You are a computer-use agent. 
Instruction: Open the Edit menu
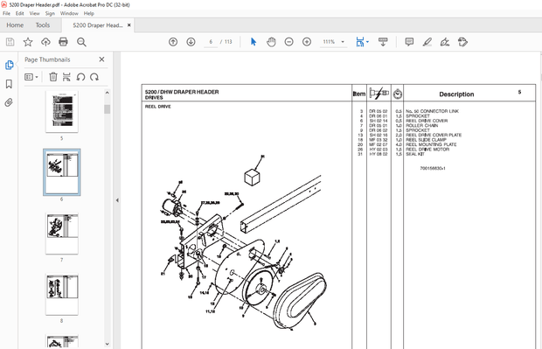20,13
